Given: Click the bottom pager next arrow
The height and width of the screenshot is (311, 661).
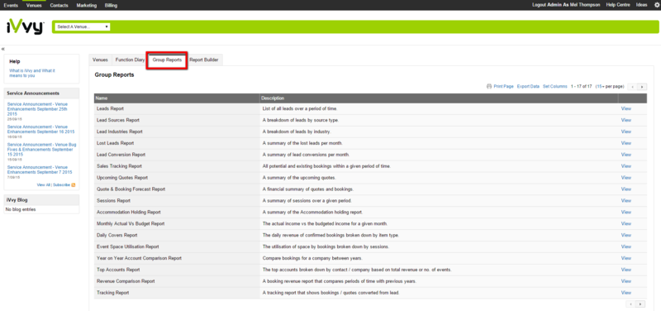Looking at the screenshot, I should click(x=641, y=304).
